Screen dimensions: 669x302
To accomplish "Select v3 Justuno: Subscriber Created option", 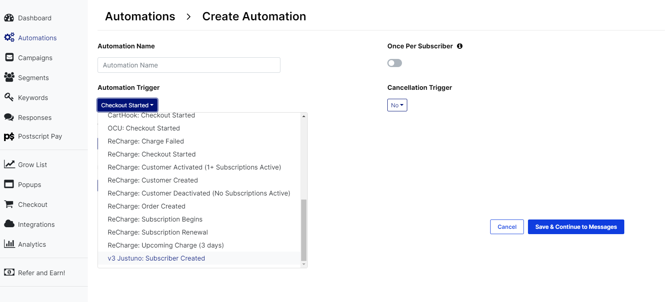I will pos(156,258).
